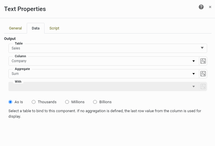Click the disabled With dropdown arrow

(x=194, y=86)
